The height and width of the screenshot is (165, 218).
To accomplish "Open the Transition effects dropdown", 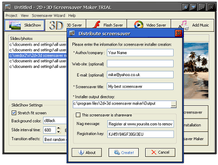I will click(x=55, y=139).
